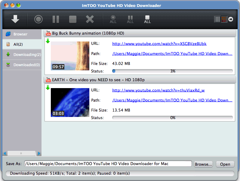Switch to list view mode

217,19
